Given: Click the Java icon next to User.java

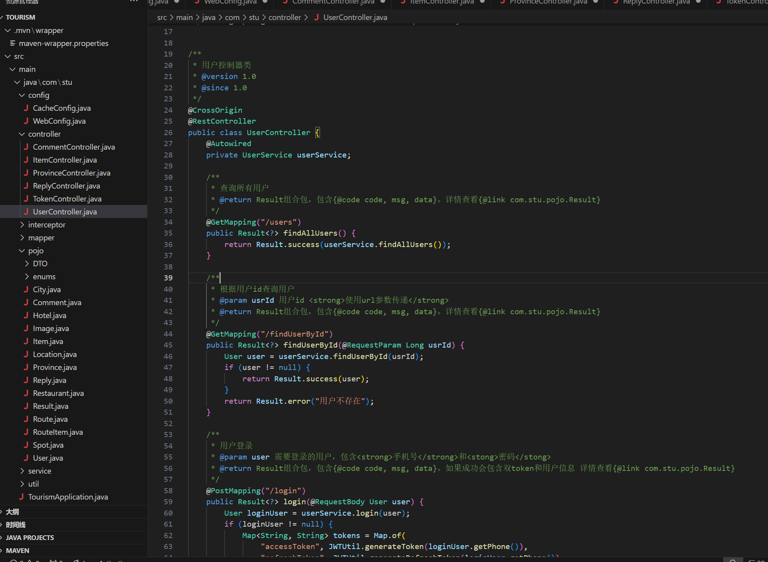Looking at the screenshot, I should [26, 458].
